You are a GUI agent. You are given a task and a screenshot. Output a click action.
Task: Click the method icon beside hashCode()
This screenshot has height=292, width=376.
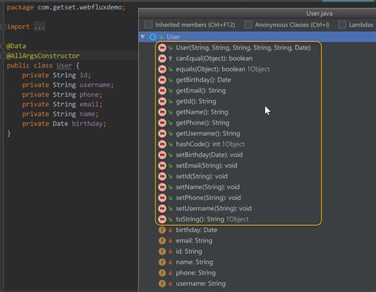tap(162, 144)
